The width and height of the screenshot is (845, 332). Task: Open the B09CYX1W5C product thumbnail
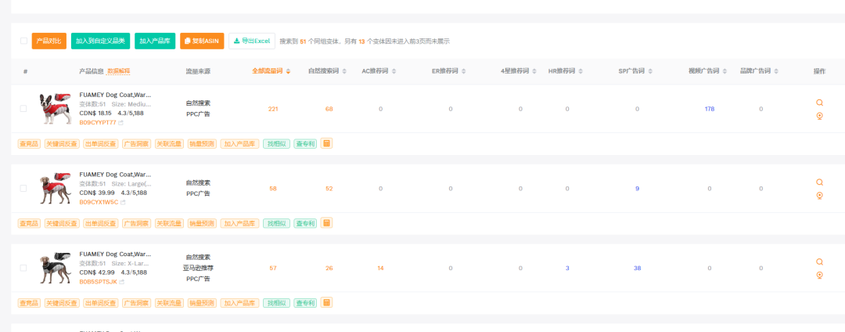[56, 189]
